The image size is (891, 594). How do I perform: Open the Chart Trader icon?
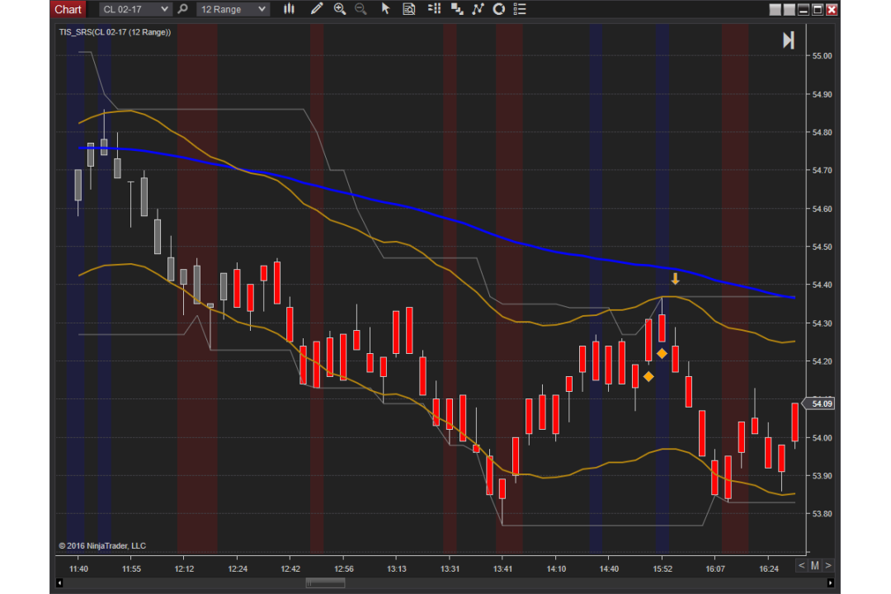(x=456, y=8)
